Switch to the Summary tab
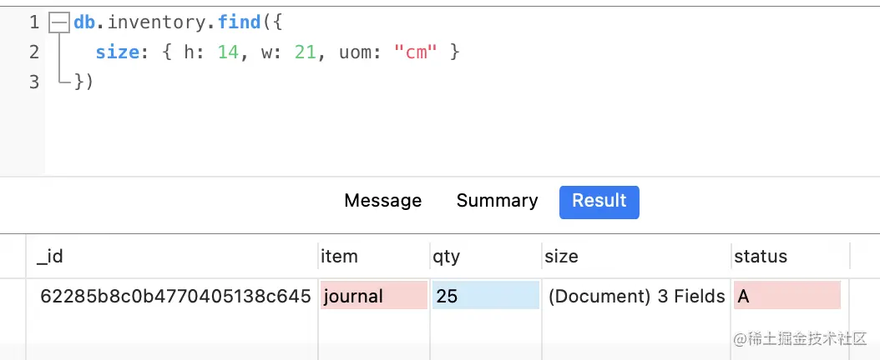Image resolution: width=880 pixels, height=360 pixels. tap(497, 201)
